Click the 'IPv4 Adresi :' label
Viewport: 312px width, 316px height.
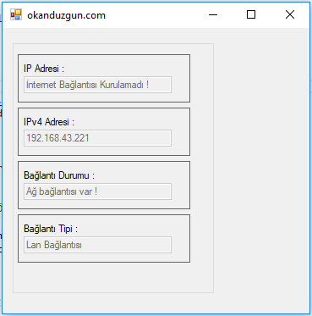49,122
